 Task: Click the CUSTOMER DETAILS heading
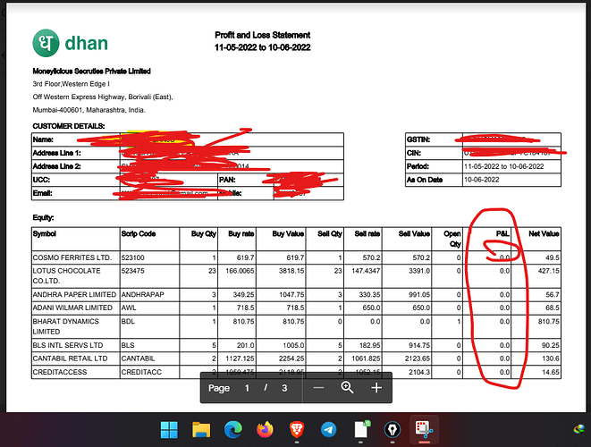(69, 126)
